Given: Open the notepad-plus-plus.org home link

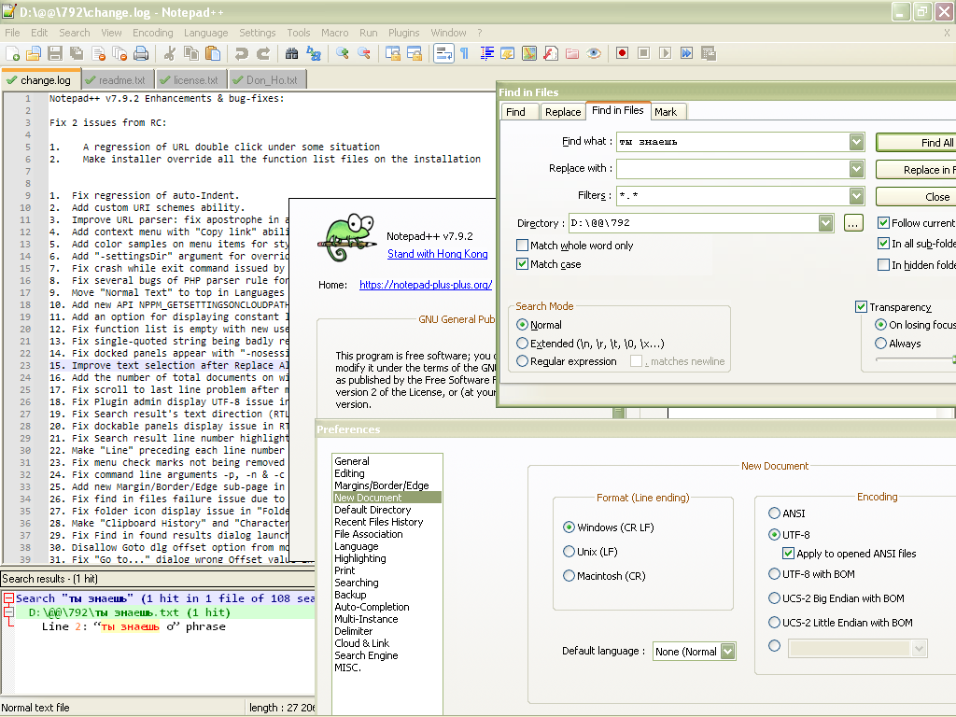Looking at the screenshot, I should [x=426, y=285].
